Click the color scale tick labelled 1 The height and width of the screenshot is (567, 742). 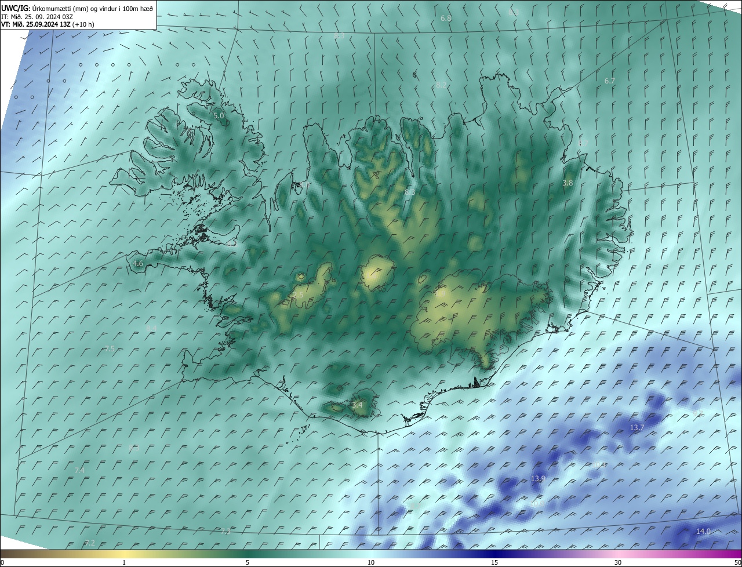124,563
